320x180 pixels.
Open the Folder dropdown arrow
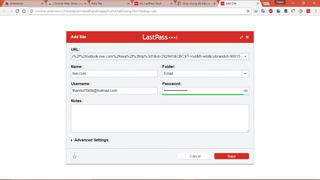tap(245, 74)
